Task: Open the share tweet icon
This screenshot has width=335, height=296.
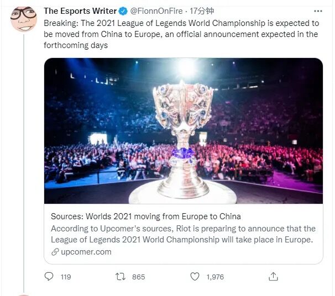Action: click(273, 277)
